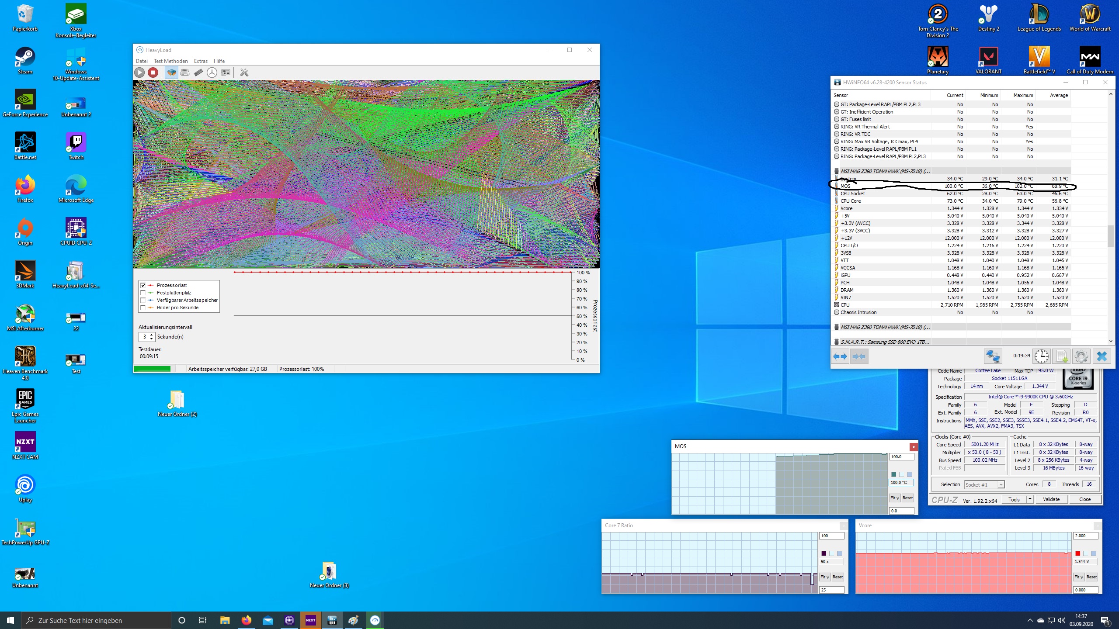1119x629 pixels.
Task: Uncheck the Prozessorlast checkbox
Action: (143, 285)
